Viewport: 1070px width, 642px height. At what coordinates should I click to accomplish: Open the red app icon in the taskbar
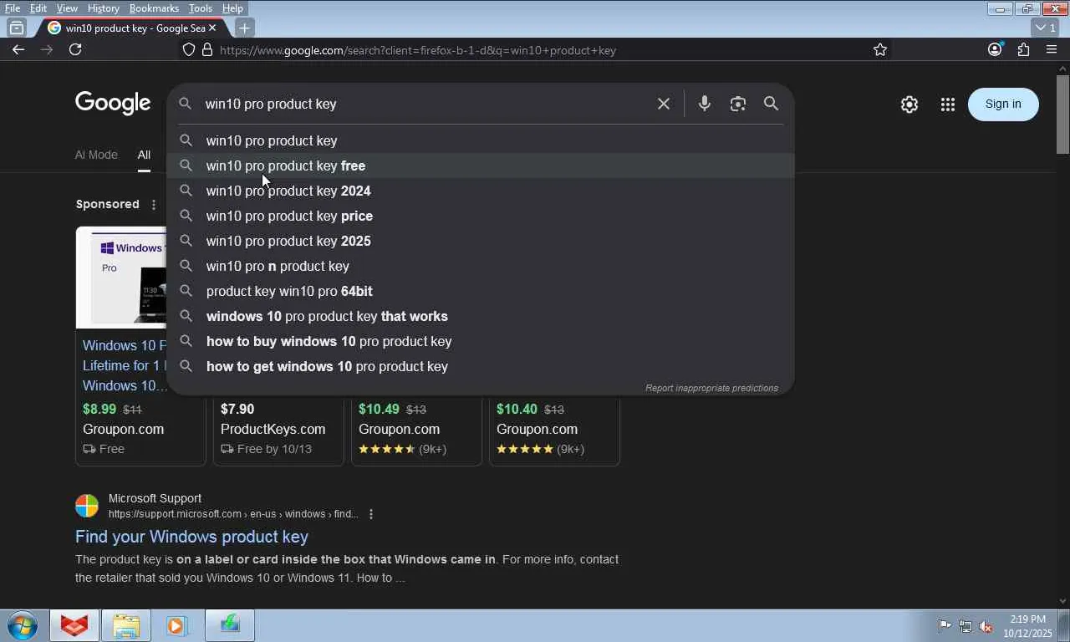coord(74,625)
